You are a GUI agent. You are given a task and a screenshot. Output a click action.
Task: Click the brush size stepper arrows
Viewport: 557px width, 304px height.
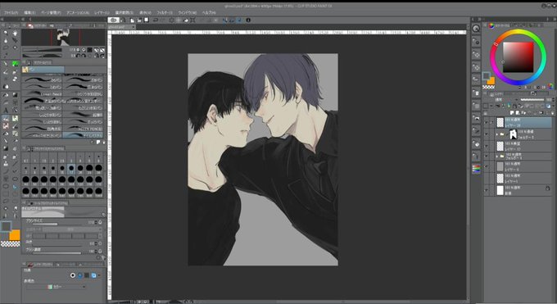97,222
